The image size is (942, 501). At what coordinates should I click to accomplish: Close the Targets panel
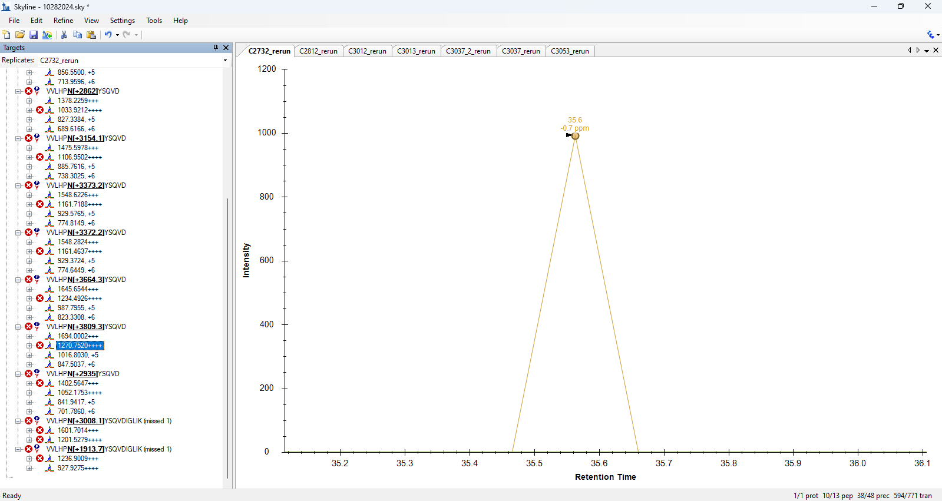226,48
